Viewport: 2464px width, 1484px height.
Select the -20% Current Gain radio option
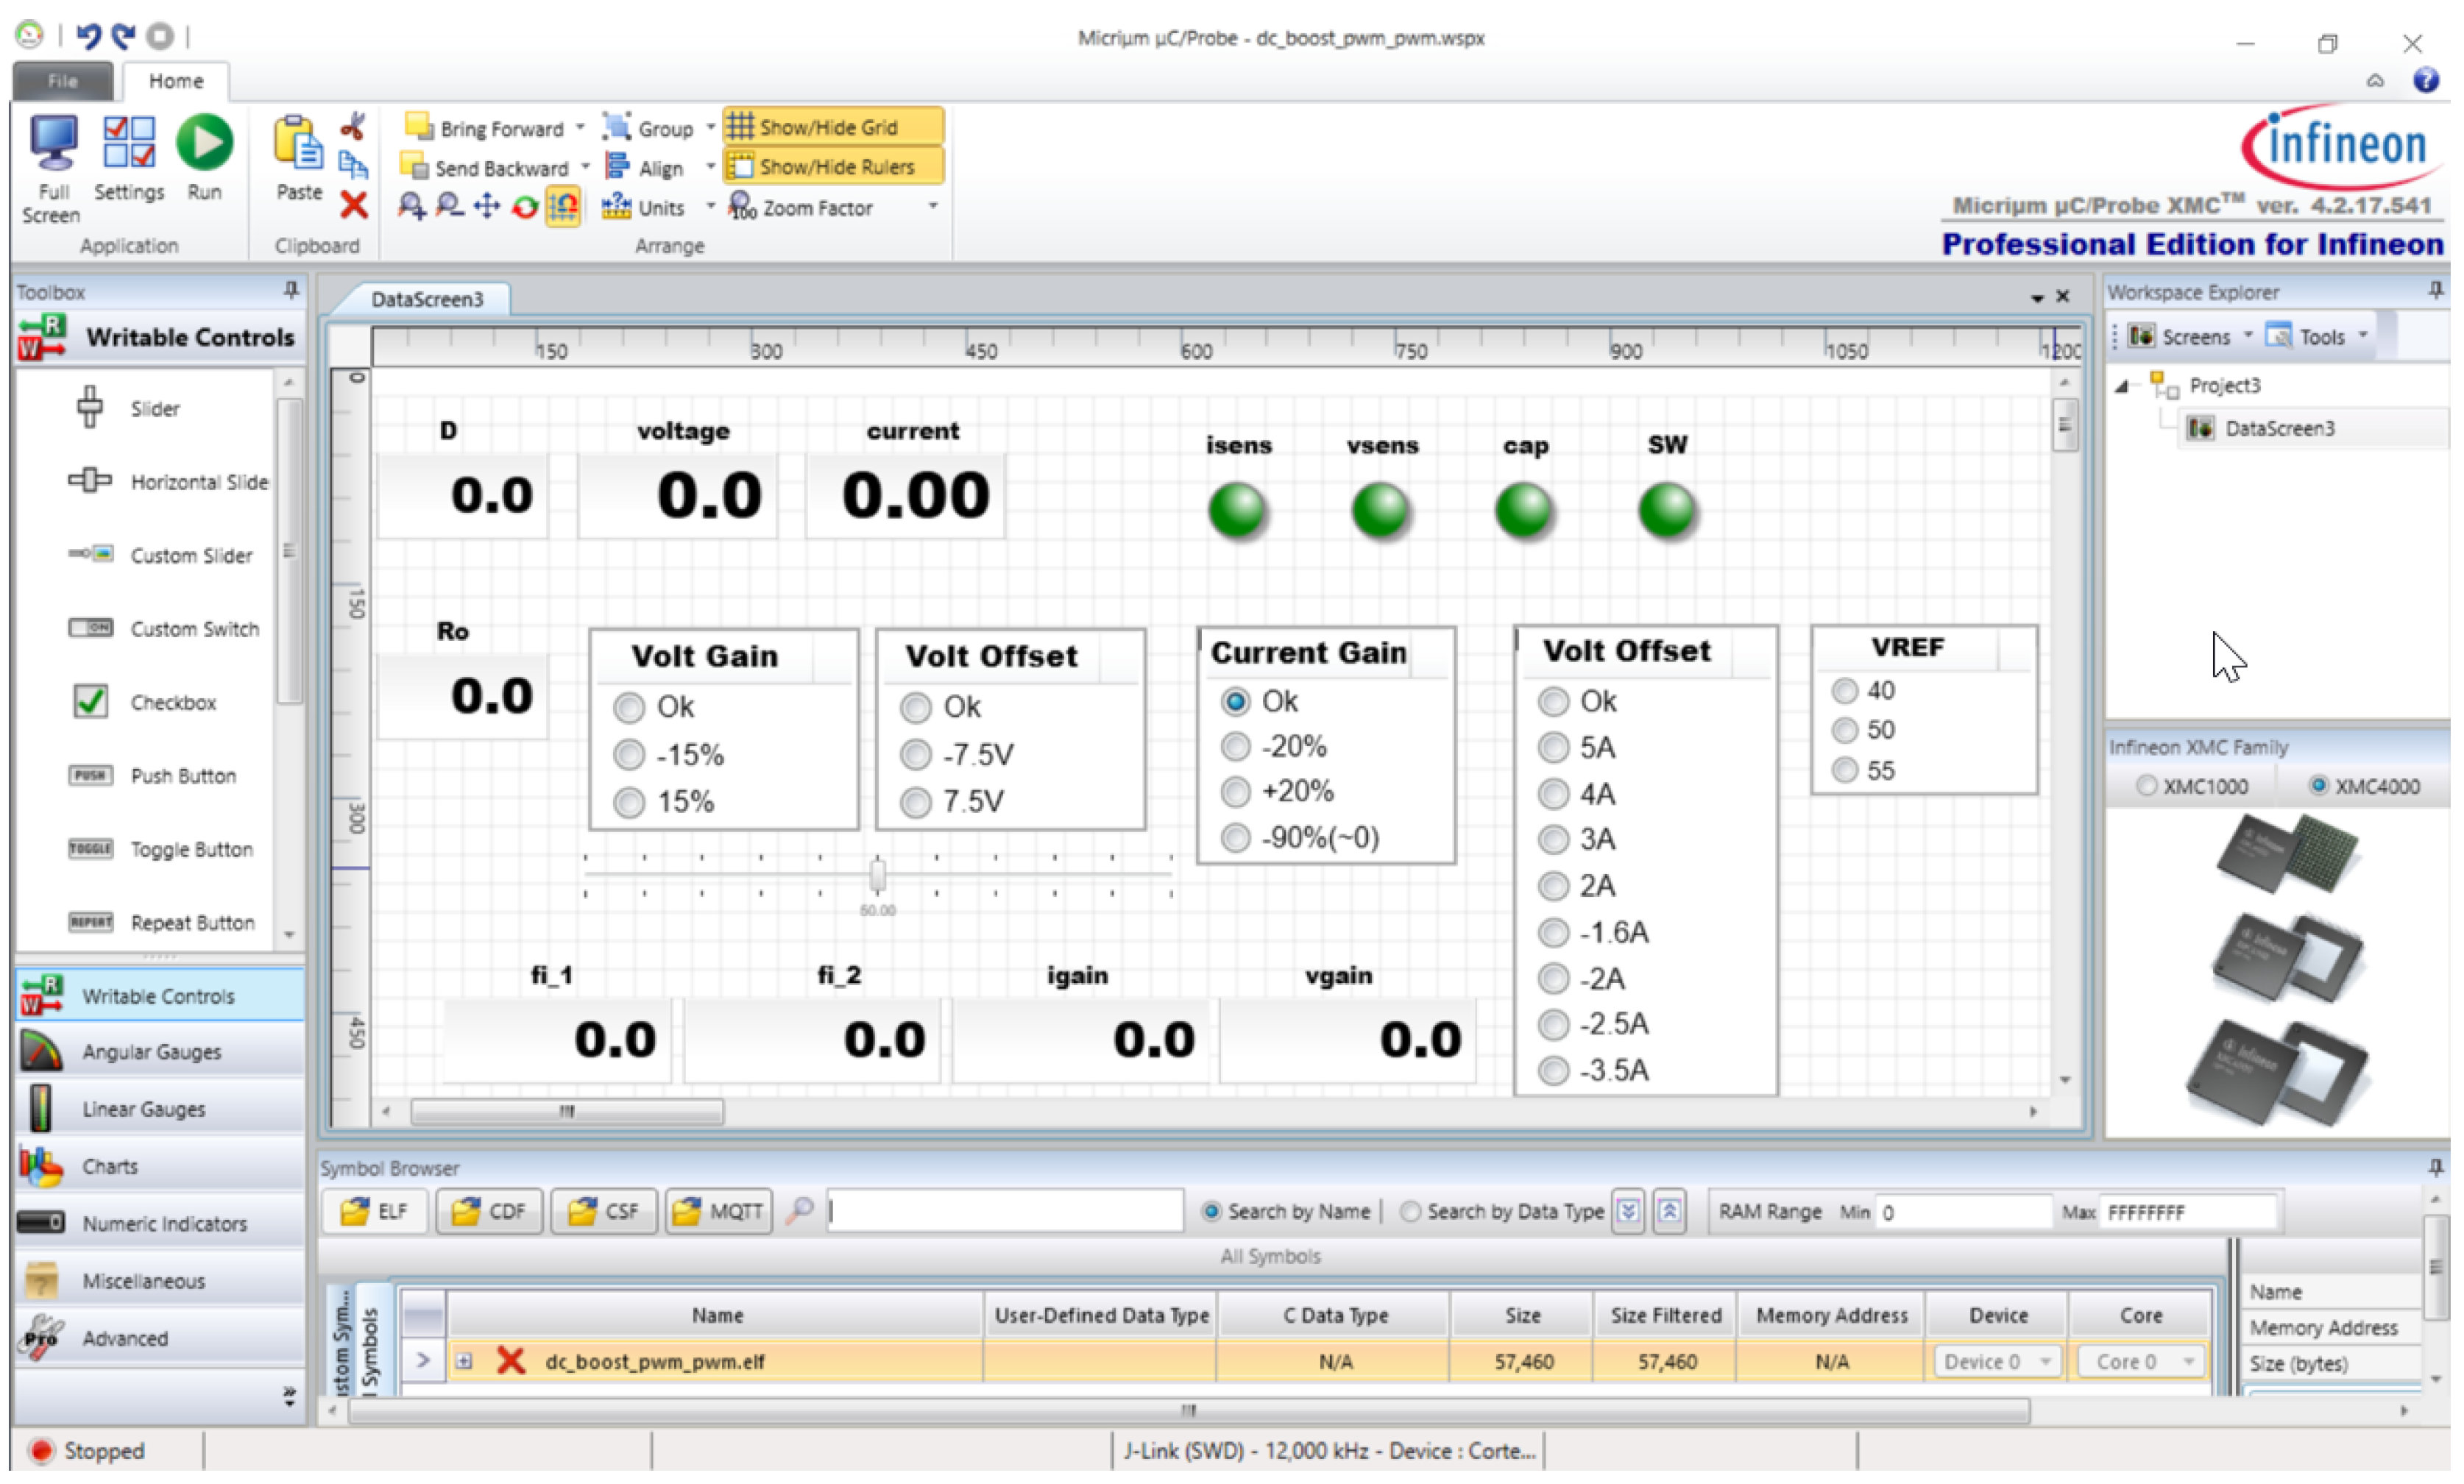[1237, 747]
